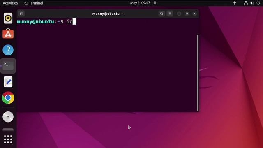The height and width of the screenshot is (148, 263).
Task: Open the power menu icon
Action: coord(258,3)
